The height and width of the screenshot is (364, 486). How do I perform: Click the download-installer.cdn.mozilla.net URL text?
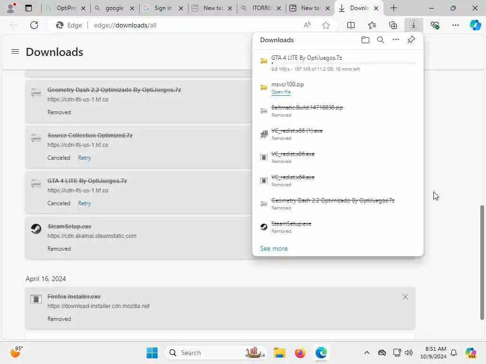pos(98,306)
